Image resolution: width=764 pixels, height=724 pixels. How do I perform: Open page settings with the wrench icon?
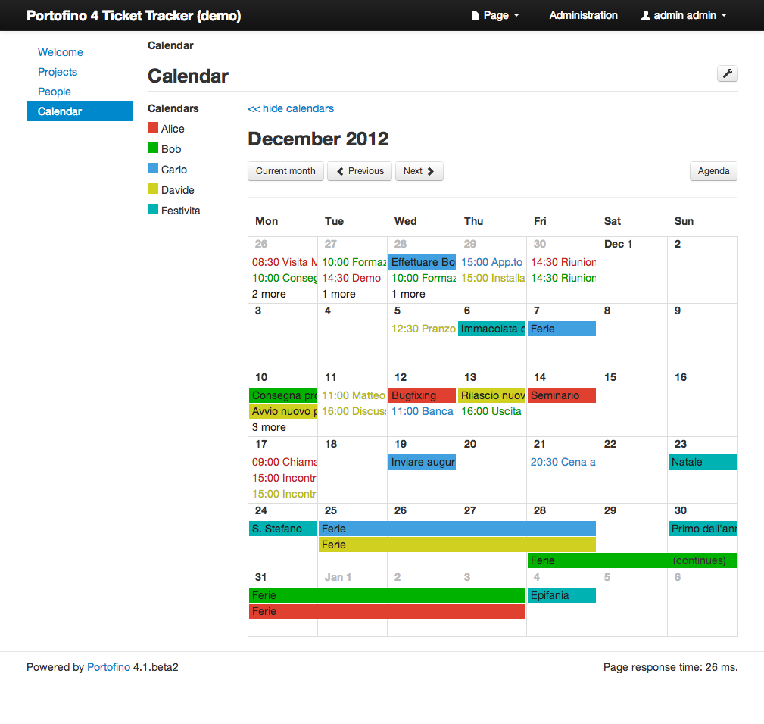[x=727, y=73]
